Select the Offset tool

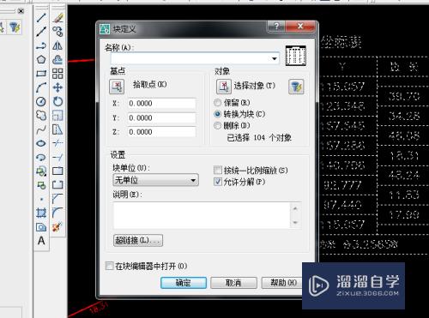tap(57, 59)
